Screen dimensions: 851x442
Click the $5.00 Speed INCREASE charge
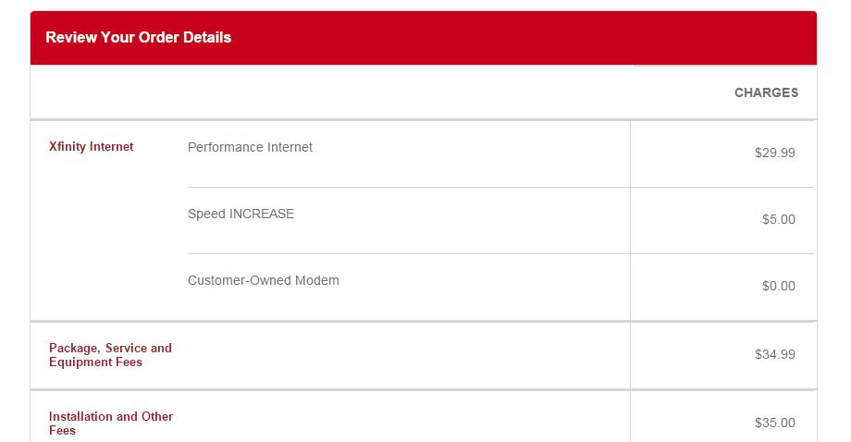tap(778, 220)
